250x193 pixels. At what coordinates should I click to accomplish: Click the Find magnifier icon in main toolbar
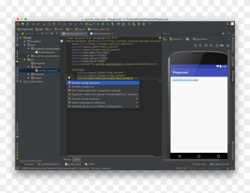(x=60, y=24)
